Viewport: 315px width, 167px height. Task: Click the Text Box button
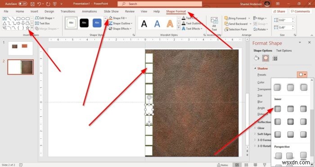(x=42, y=23)
